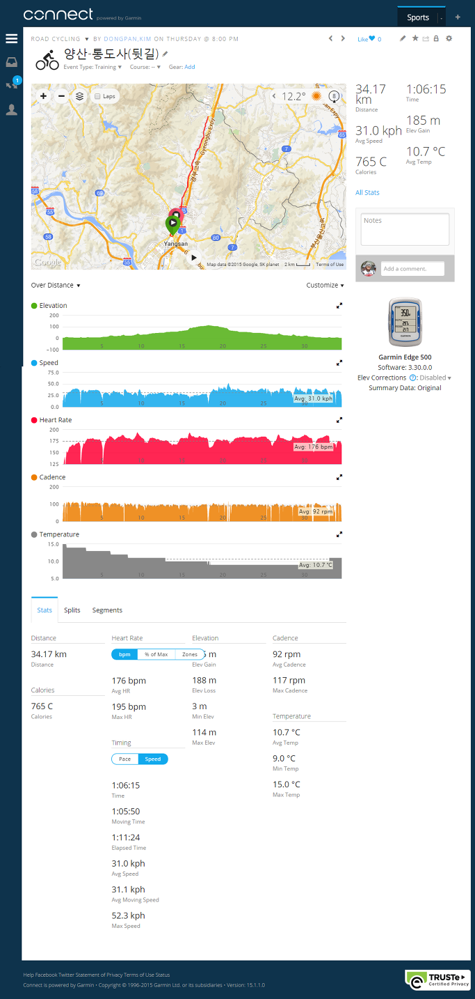Screen dimensions: 475x999
Task: Mark activity as favorite star
Action: click(x=415, y=39)
